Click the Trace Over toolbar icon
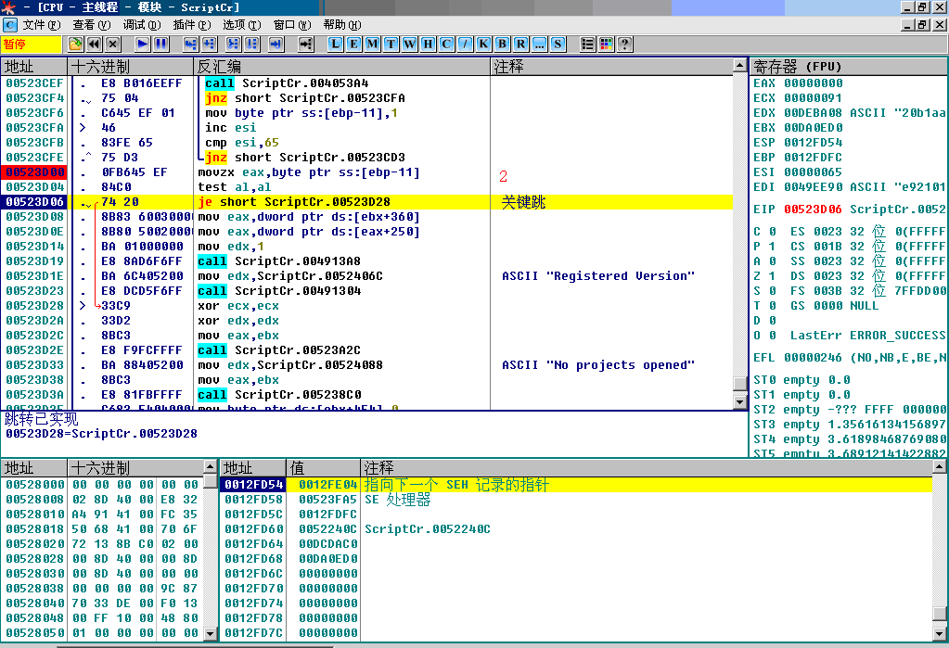The image size is (949, 648). pos(251,44)
